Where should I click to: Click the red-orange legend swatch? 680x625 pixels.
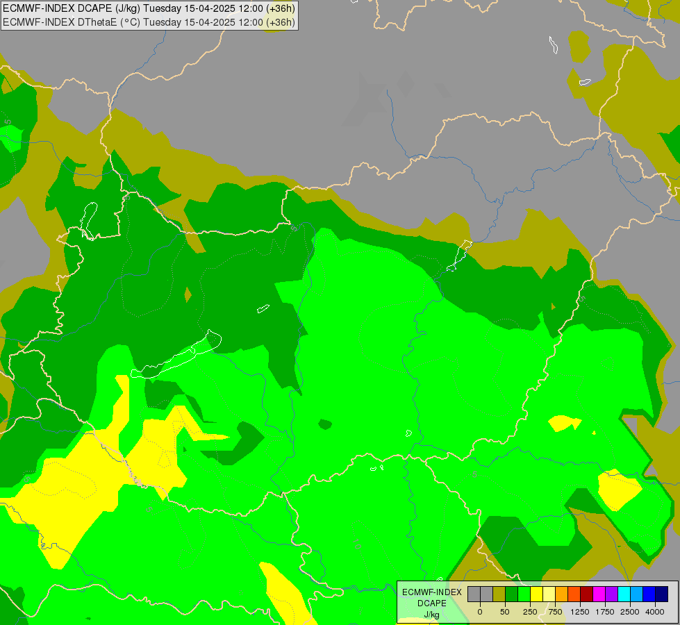tap(574, 594)
